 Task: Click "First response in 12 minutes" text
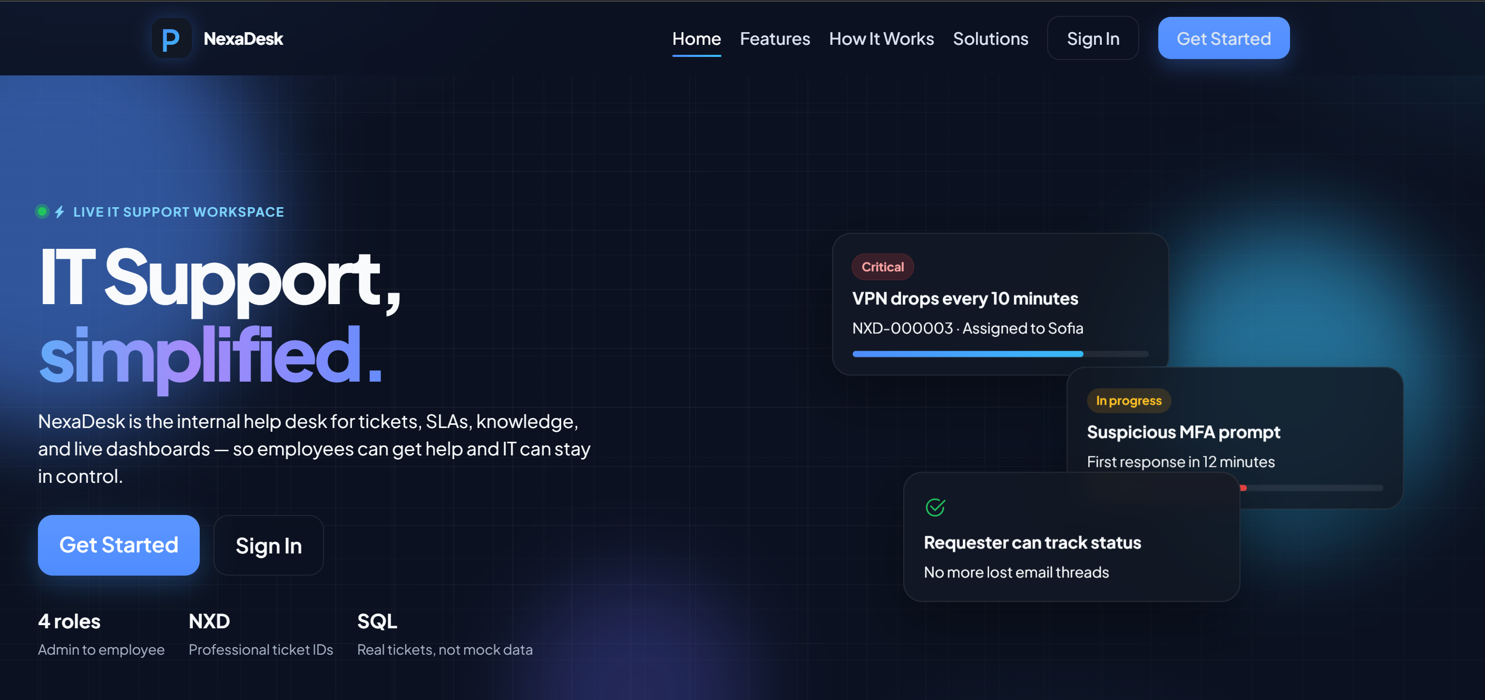[x=1180, y=462]
